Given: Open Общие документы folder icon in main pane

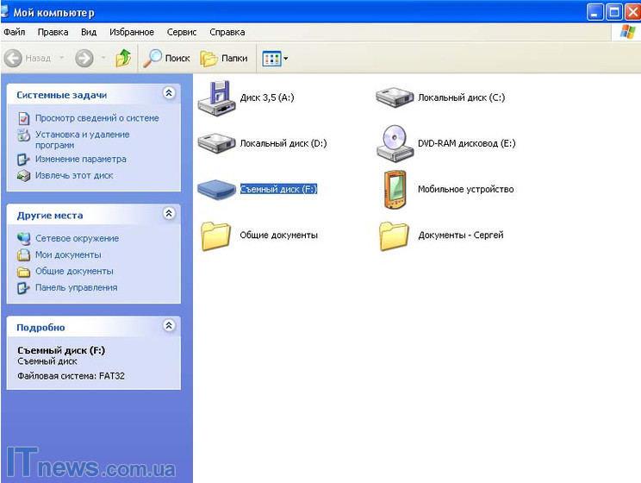Looking at the screenshot, I should tap(215, 235).
